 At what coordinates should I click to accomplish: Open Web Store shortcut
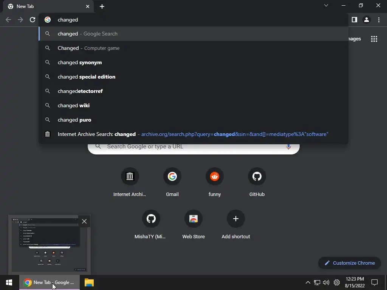point(193,225)
